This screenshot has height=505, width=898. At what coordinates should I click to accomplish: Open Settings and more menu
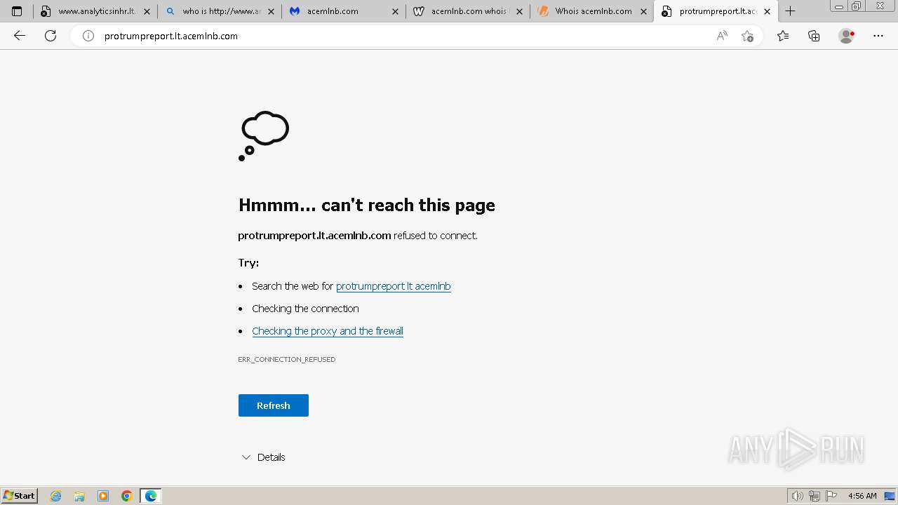pyautogui.click(x=878, y=36)
